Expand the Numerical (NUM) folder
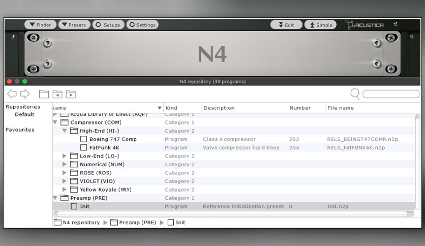 click(65, 164)
